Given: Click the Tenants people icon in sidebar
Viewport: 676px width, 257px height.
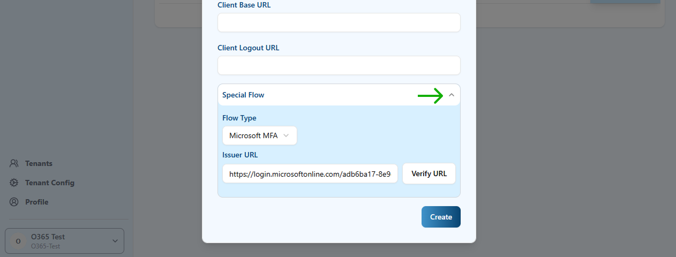Looking at the screenshot, I should coord(14,163).
